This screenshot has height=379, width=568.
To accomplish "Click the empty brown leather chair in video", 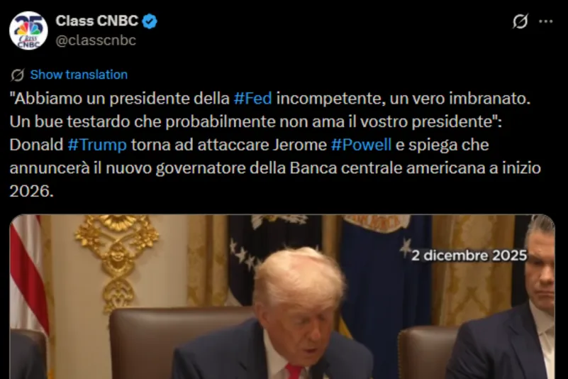I will [x=426, y=353].
